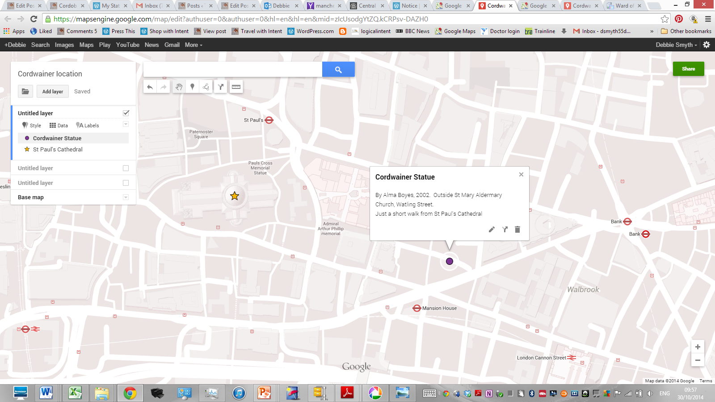Image resolution: width=715 pixels, height=402 pixels.
Task: Select the draw a line tool
Action: tap(206, 87)
